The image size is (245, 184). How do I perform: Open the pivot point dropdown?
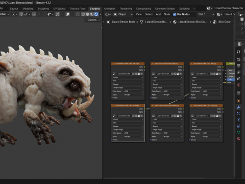coord(14,14)
